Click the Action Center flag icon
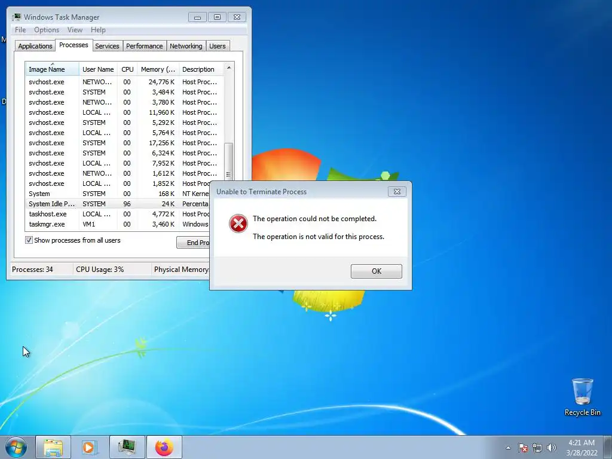612x459 pixels. click(522, 448)
